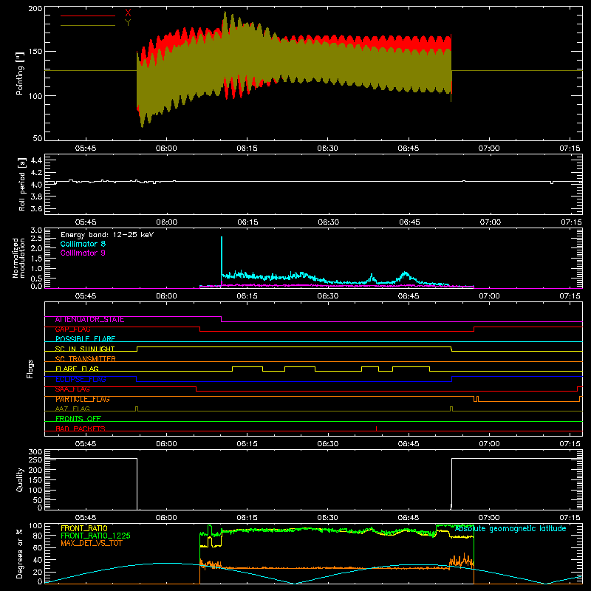Viewport: 591px width, 591px height.
Task: Click the 07:00 time label under Roll period plot
Action: (490, 222)
